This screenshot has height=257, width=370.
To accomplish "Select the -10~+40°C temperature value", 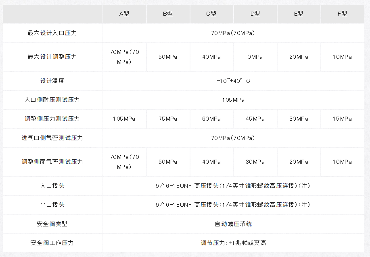I will [233, 81].
